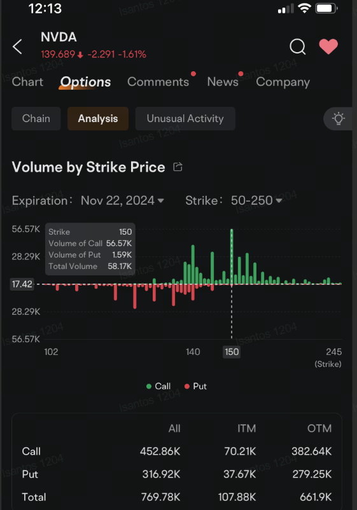Open the search magnifier icon
Screen dimensions: 357x510
(x=298, y=46)
